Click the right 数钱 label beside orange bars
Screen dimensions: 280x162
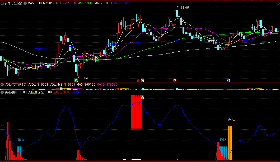223,140
